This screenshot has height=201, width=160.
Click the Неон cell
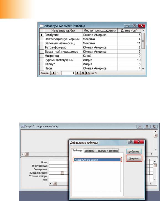coord(63,68)
